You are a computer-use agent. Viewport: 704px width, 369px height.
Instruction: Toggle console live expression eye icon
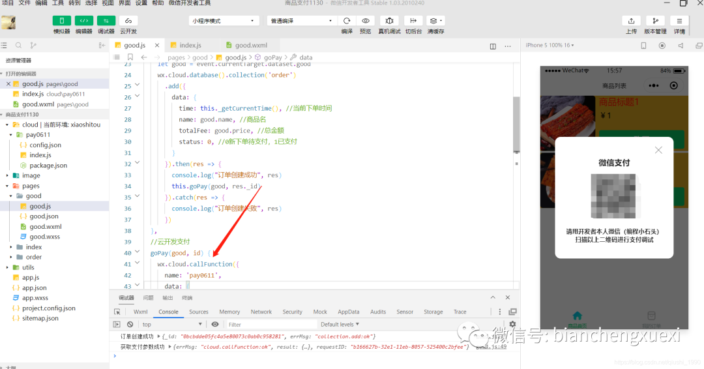[215, 324]
